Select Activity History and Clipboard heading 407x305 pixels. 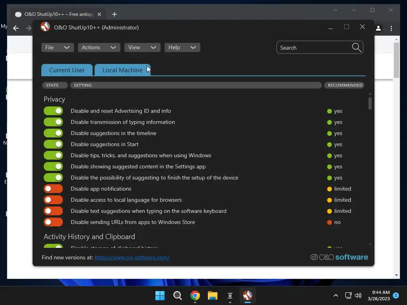click(x=89, y=237)
